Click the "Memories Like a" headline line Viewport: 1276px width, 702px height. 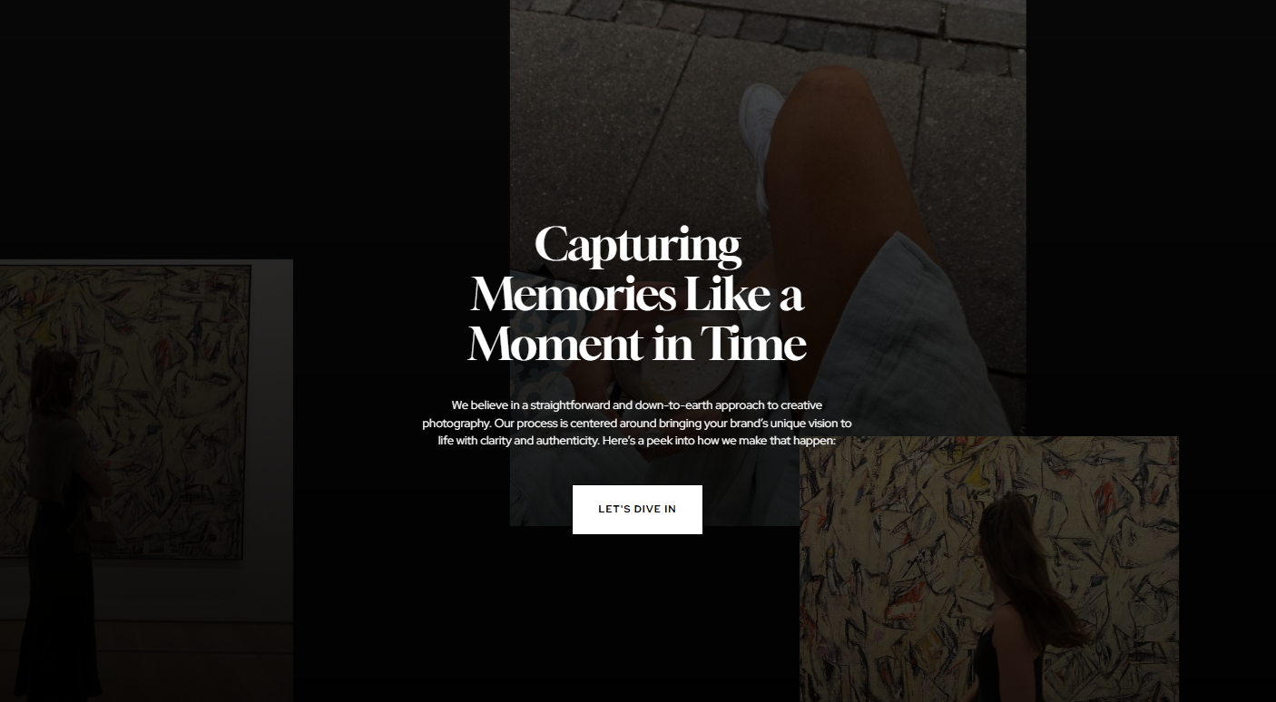tap(637, 295)
